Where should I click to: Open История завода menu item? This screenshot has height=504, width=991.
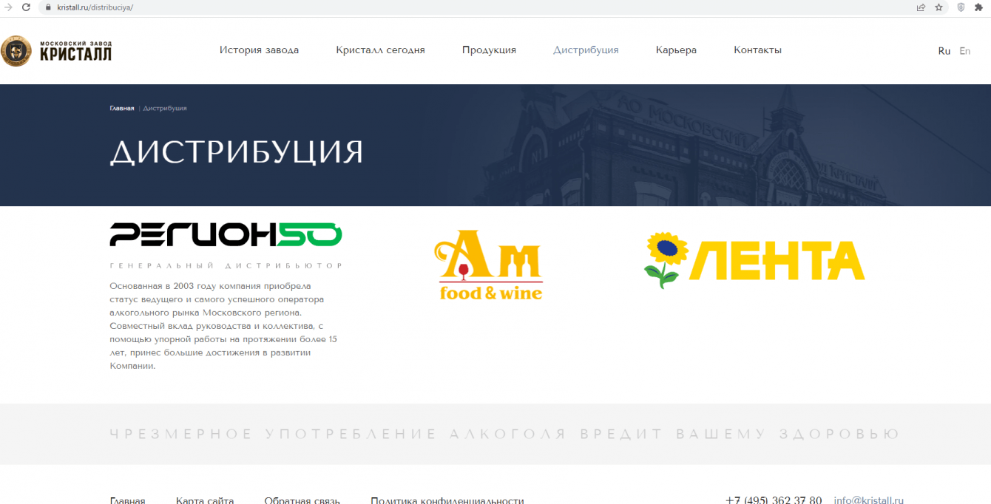(259, 50)
